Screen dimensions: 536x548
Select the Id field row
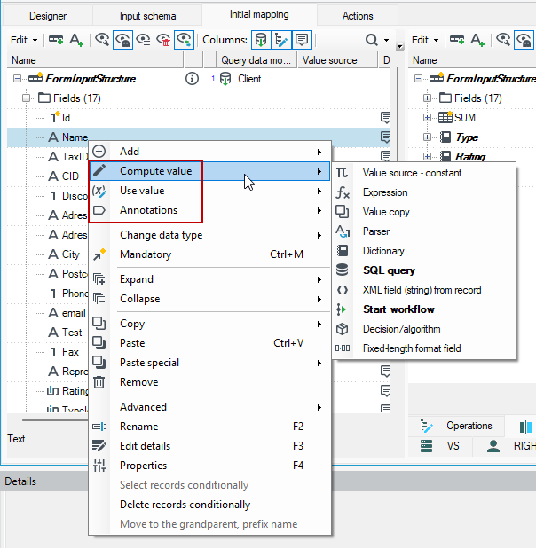point(198,118)
